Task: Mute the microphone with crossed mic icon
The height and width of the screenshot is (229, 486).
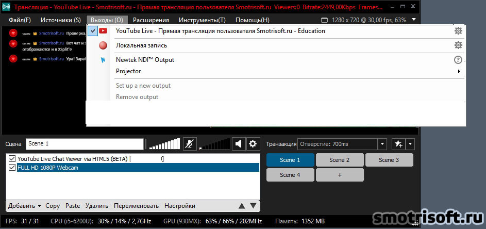Action: tap(190, 144)
